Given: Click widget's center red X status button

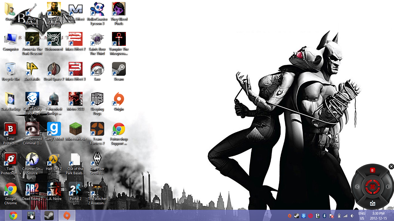Looking at the screenshot, I should [372, 187].
